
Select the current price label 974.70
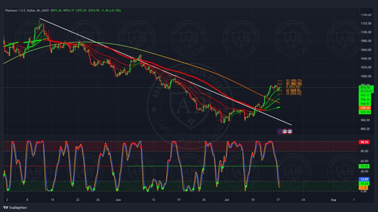tap(365, 87)
